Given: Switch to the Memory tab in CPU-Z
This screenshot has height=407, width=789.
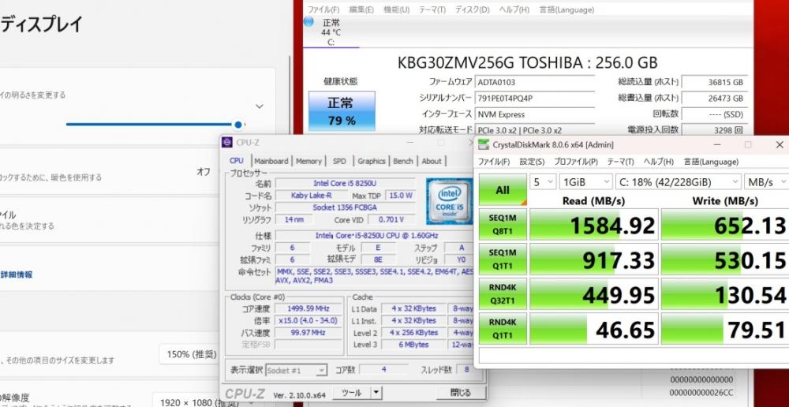Looking at the screenshot, I should (x=308, y=161).
